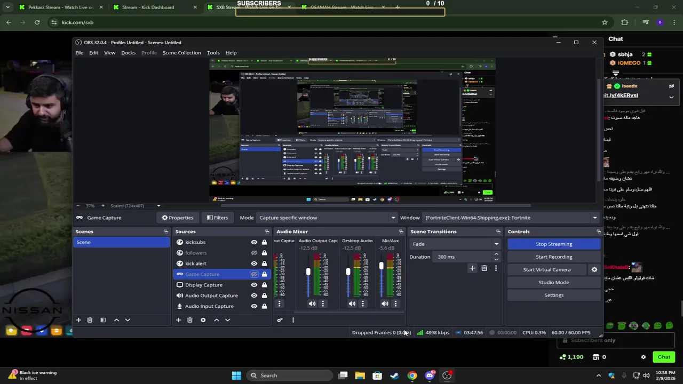
Task: Add a new source with Sources plus icon
Action: coord(179,320)
